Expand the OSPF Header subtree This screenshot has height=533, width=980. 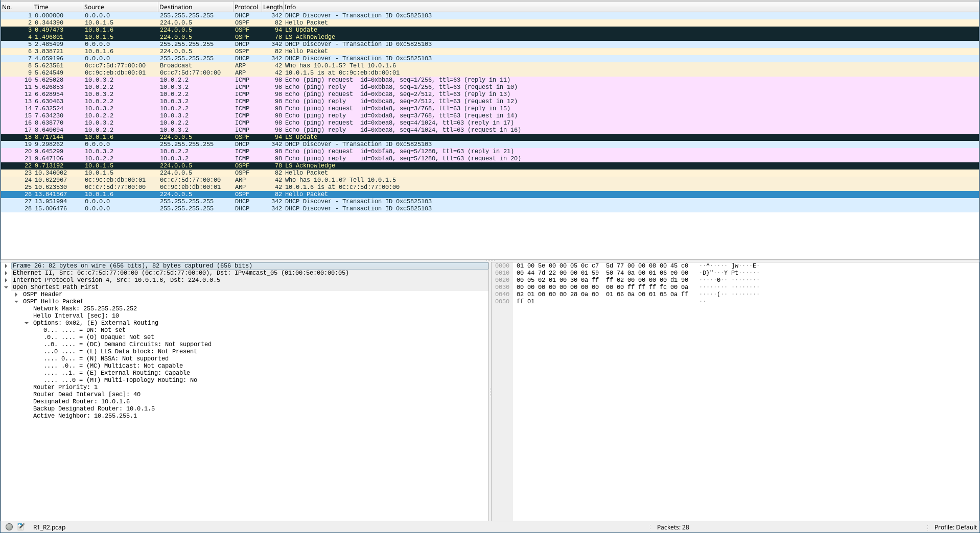pyautogui.click(x=16, y=295)
